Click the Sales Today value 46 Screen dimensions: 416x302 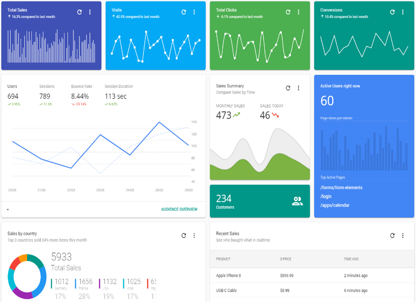pos(265,115)
